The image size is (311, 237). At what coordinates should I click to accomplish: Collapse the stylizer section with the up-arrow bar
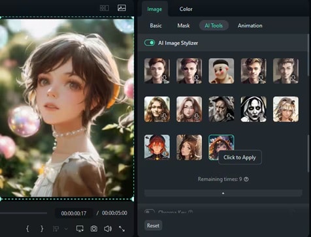[x=223, y=193]
